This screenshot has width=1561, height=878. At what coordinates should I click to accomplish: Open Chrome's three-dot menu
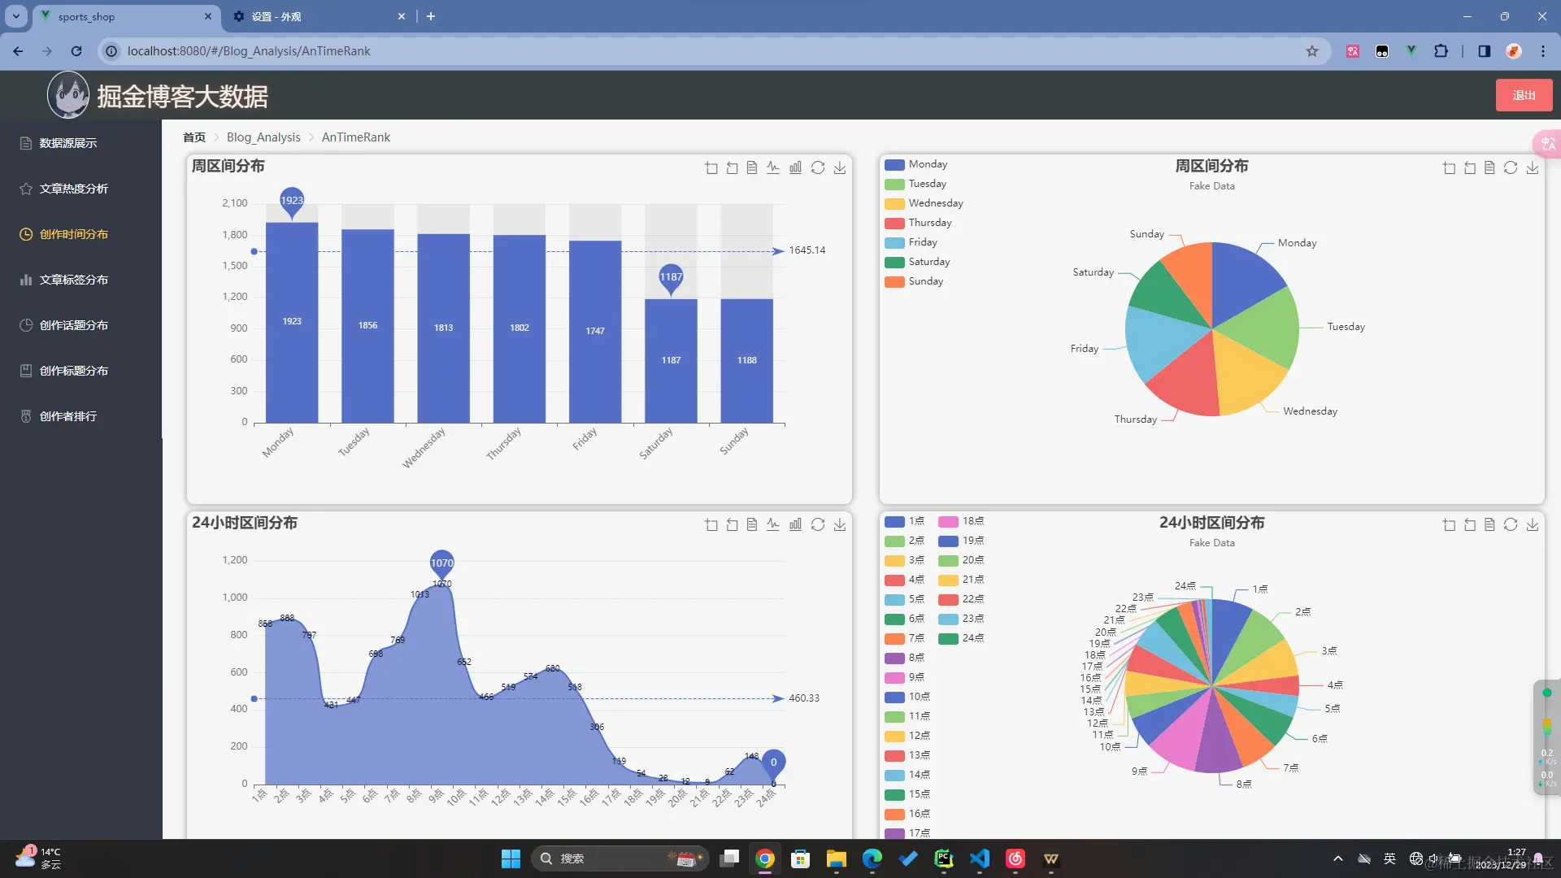click(1543, 51)
